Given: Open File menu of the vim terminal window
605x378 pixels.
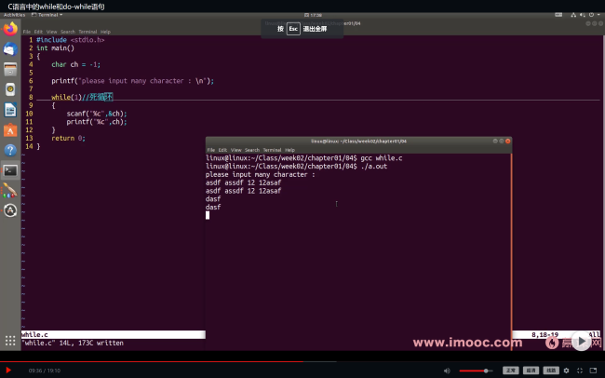Looking at the screenshot, I should pos(27,32).
